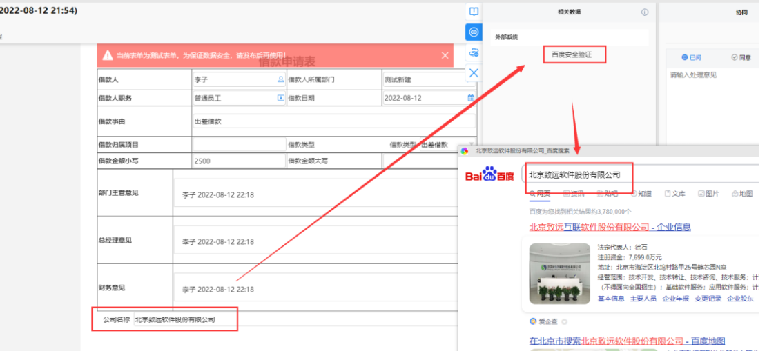Switch to 地图 tab in Baidu
The height and width of the screenshot is (351, 767).
pos(743,194)
